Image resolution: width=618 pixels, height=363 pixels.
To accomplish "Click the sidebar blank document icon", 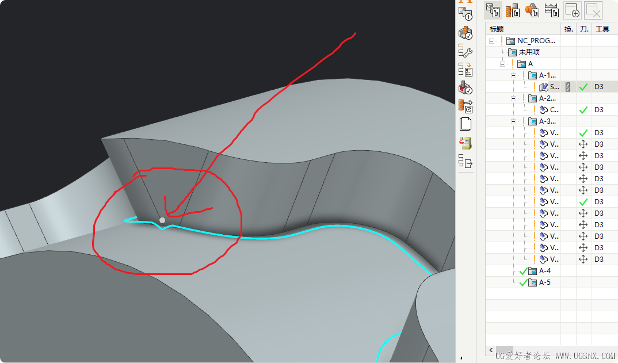I will [466, 124].
